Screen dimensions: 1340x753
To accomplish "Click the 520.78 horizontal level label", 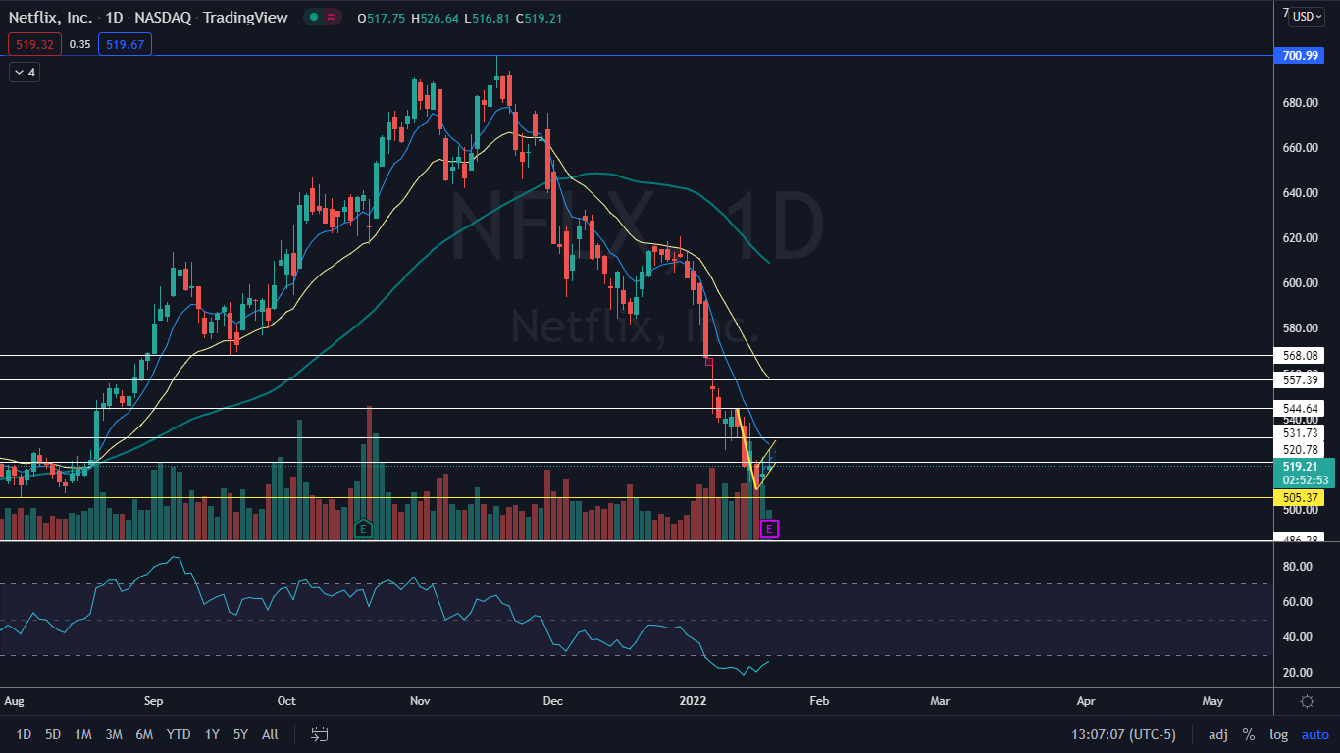I will pos(1300,449).
